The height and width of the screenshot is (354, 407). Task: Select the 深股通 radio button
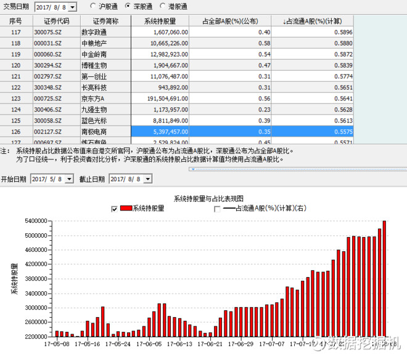128,6
